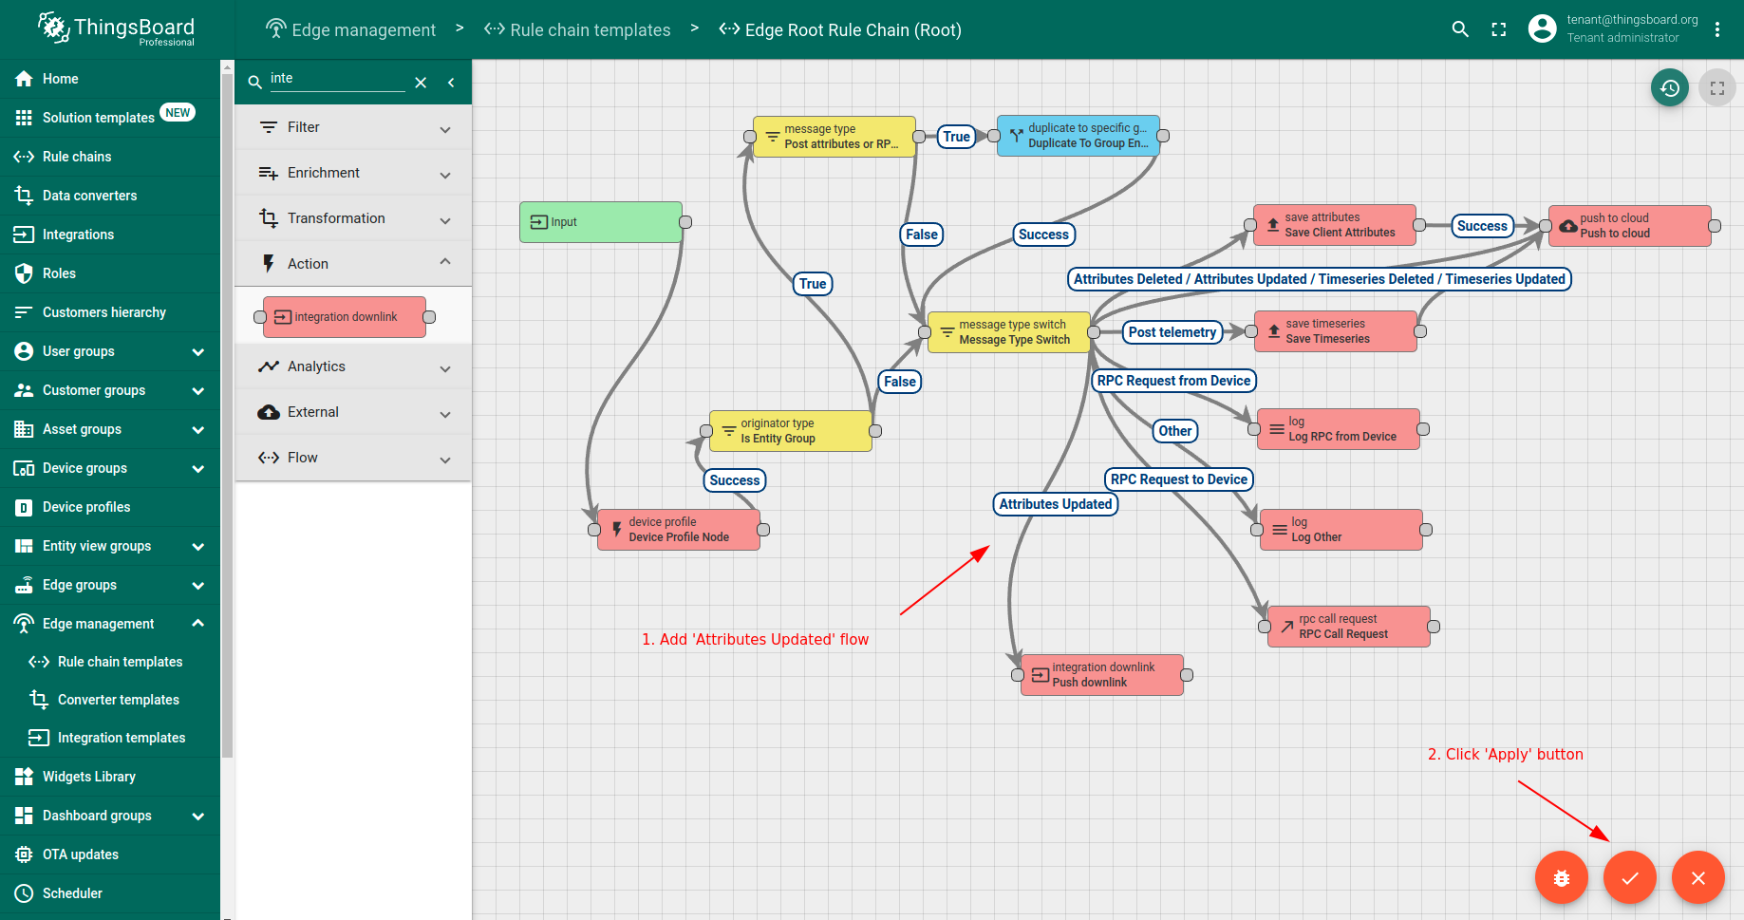Select the RPC Call Request node
The image size is (1744, 920).
(1349, 627)
